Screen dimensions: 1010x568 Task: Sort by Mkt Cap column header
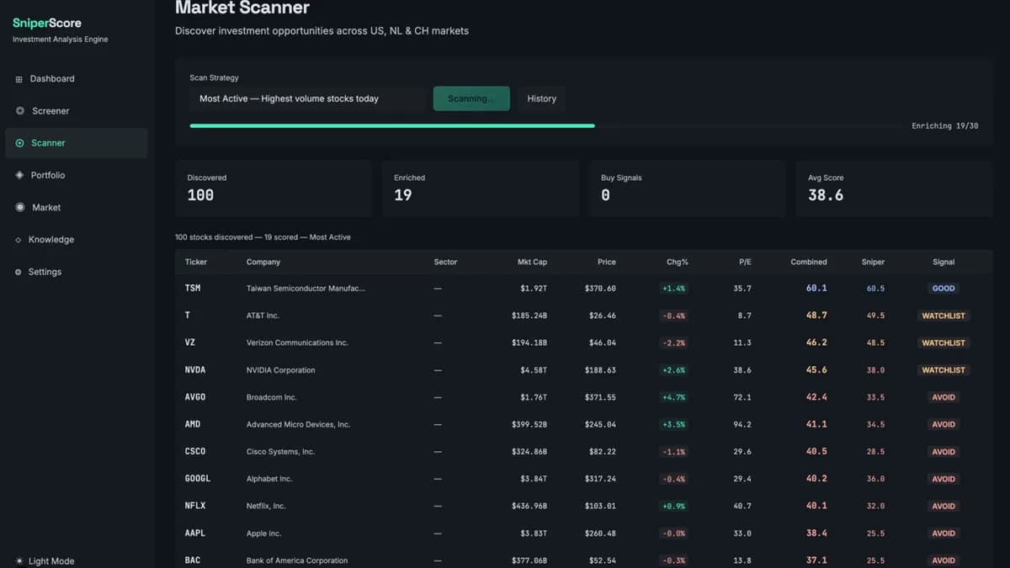click(532, 262)
